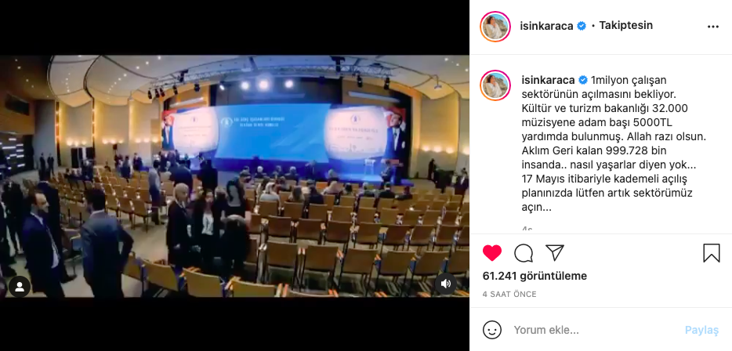View the 61.241 görüntüleme count details
The image size is (732, 351).
click(x=535, y=276)
